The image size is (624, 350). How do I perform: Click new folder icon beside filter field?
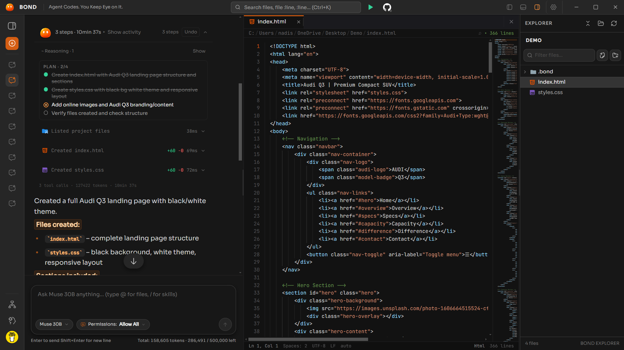(615, 55)
